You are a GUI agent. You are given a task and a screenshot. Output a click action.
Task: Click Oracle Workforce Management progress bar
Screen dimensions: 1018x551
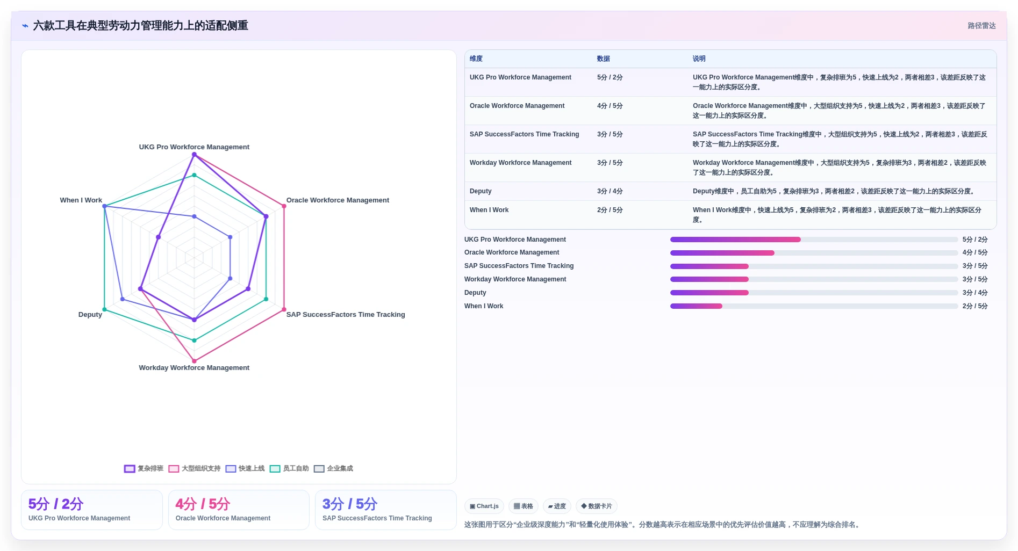(x=814, y=253)
